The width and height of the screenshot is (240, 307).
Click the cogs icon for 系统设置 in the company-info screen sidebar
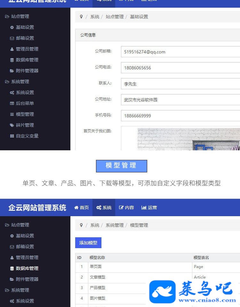tap(12, 93)
